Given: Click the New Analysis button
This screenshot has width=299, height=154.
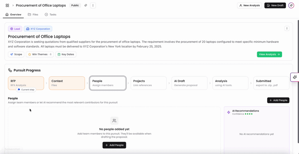Looking at the screenshot, I should pyautogui.click(x=249, y=5).
